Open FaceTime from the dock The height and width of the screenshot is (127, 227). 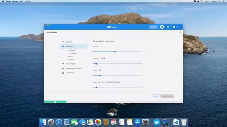click(74, 122)
